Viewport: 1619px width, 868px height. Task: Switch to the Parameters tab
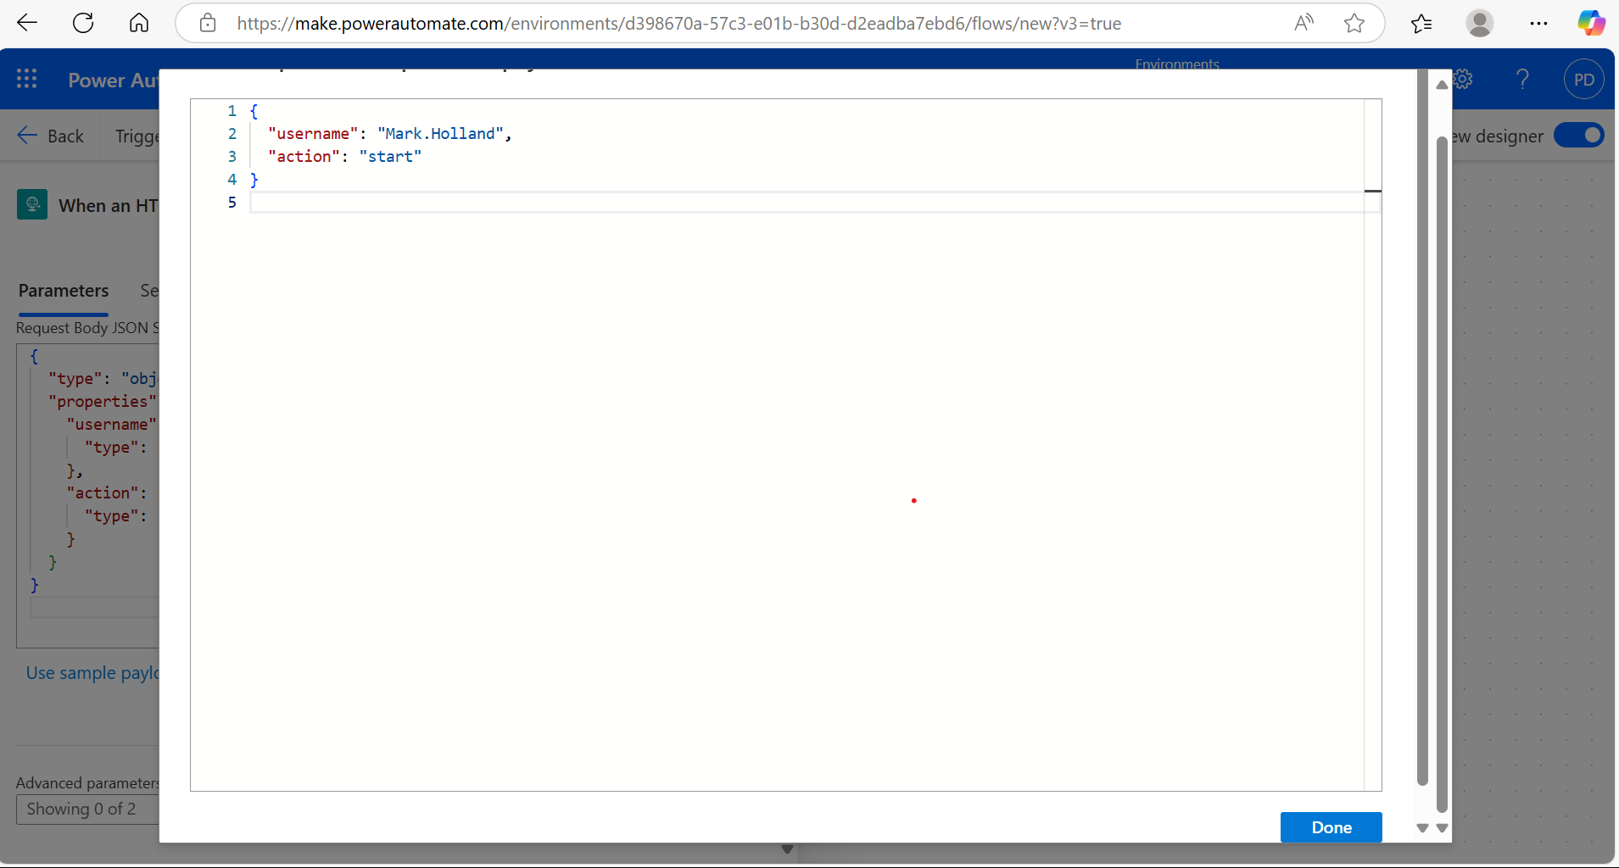tap(64, 291)
